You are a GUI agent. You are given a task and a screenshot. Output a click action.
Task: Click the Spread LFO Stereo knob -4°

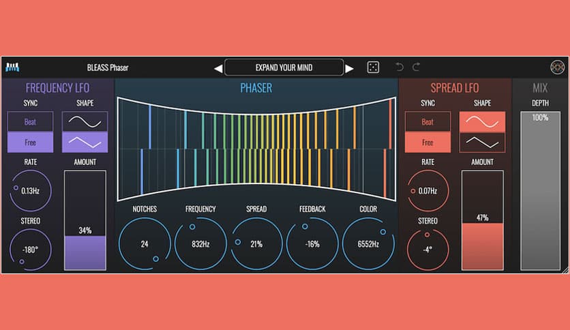428,250
